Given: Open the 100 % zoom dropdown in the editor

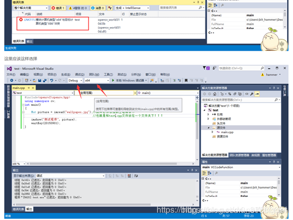Looking at the screenshot, I should click(x=19, y=164).
